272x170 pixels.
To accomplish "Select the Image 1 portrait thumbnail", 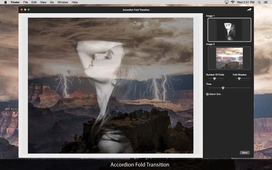I will 229,30.
